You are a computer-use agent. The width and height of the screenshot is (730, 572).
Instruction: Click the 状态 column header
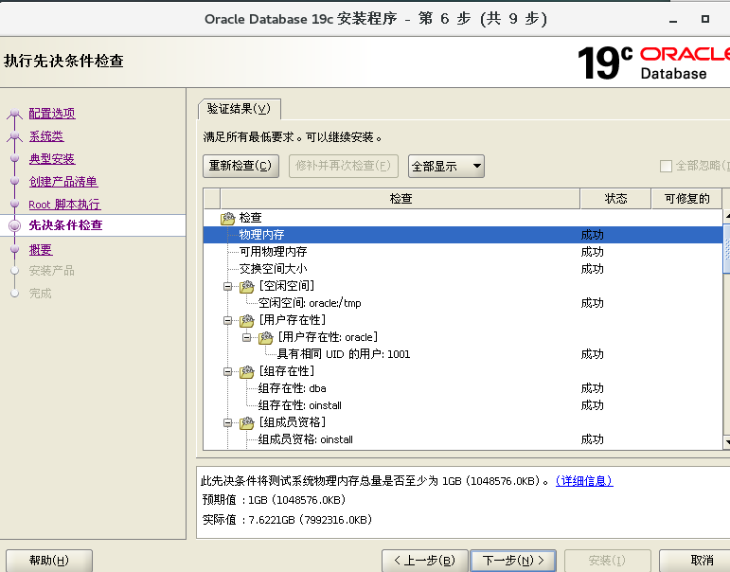615,199
